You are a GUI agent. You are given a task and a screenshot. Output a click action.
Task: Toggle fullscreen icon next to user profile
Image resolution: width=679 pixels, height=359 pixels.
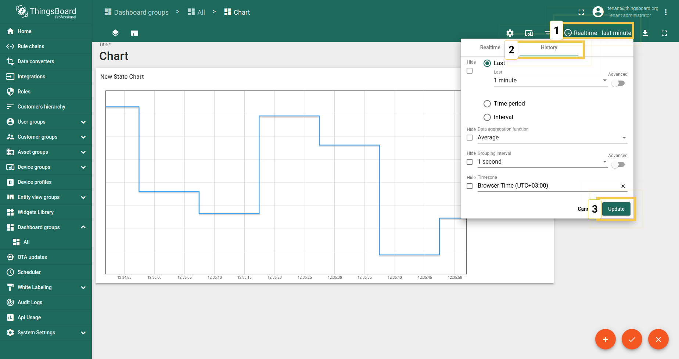coord(581,12)
